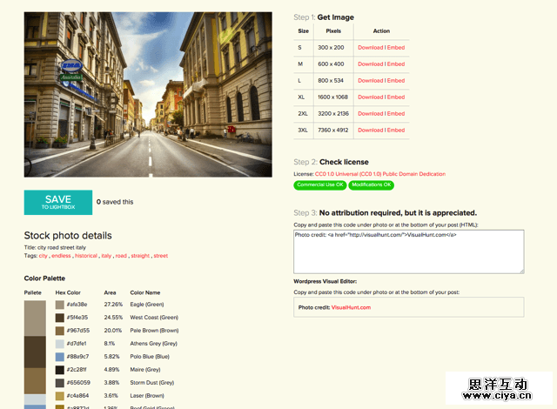Click the Commercial Use OK badge

pos(320,185)
